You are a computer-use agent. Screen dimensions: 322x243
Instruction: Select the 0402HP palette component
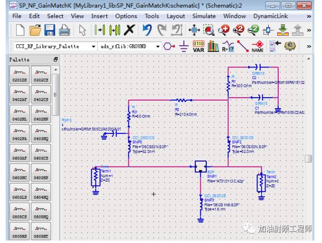[x=41, y=114]
